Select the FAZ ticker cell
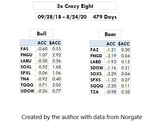Screen dimensions: 158x127 point(97,49)
